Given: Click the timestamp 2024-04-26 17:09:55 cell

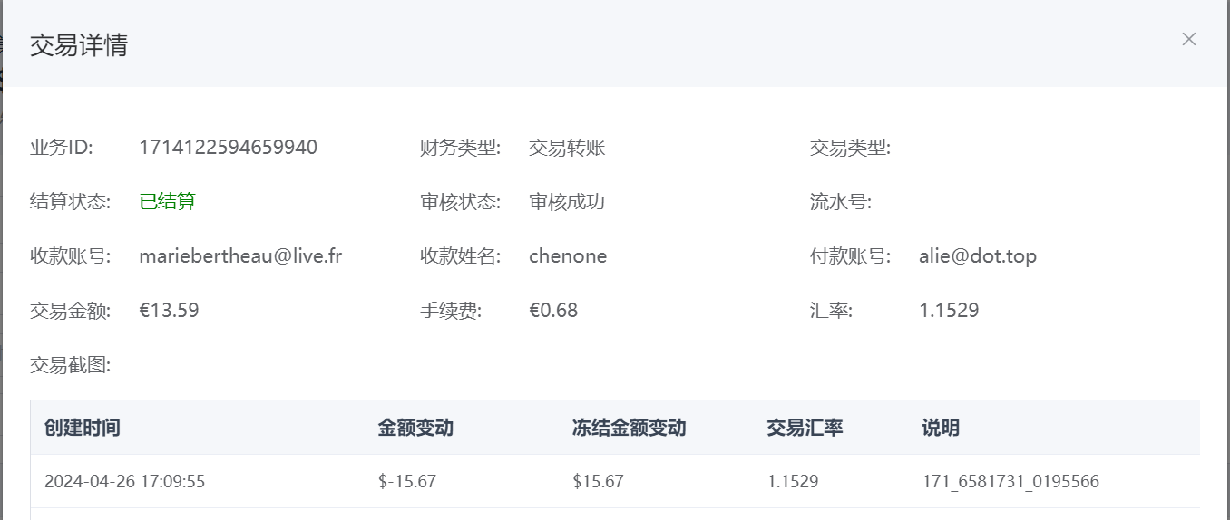Looking at the screenshot, I should [x=124, y=481].
